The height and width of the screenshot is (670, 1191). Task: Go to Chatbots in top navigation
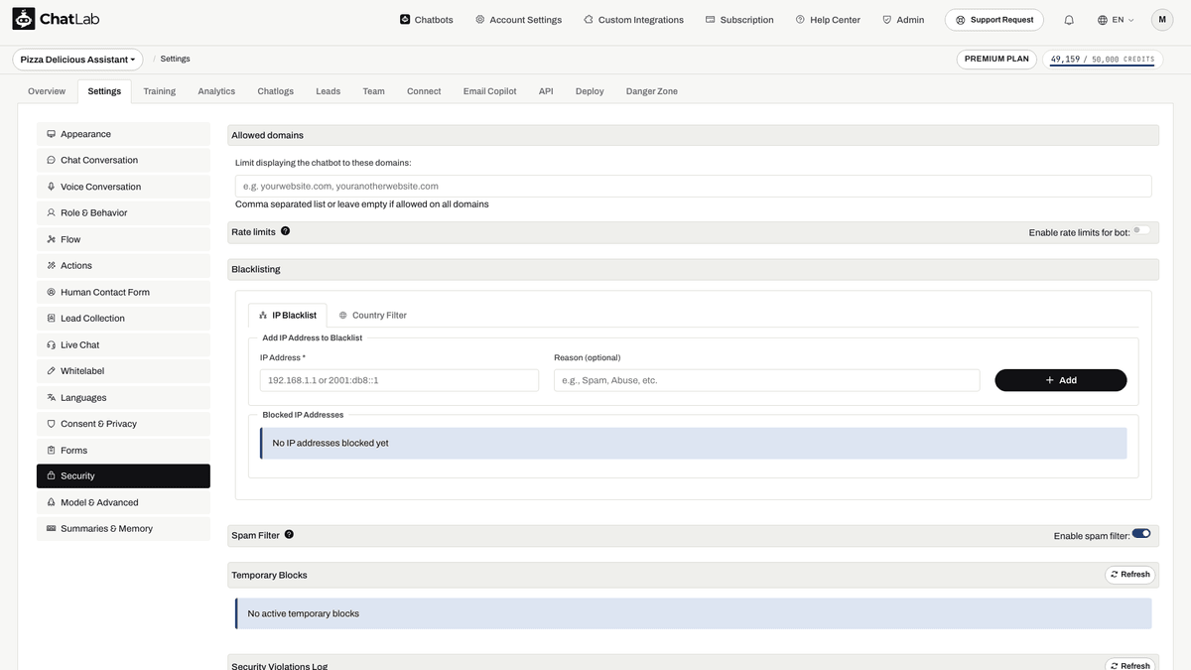coord(426,20)
